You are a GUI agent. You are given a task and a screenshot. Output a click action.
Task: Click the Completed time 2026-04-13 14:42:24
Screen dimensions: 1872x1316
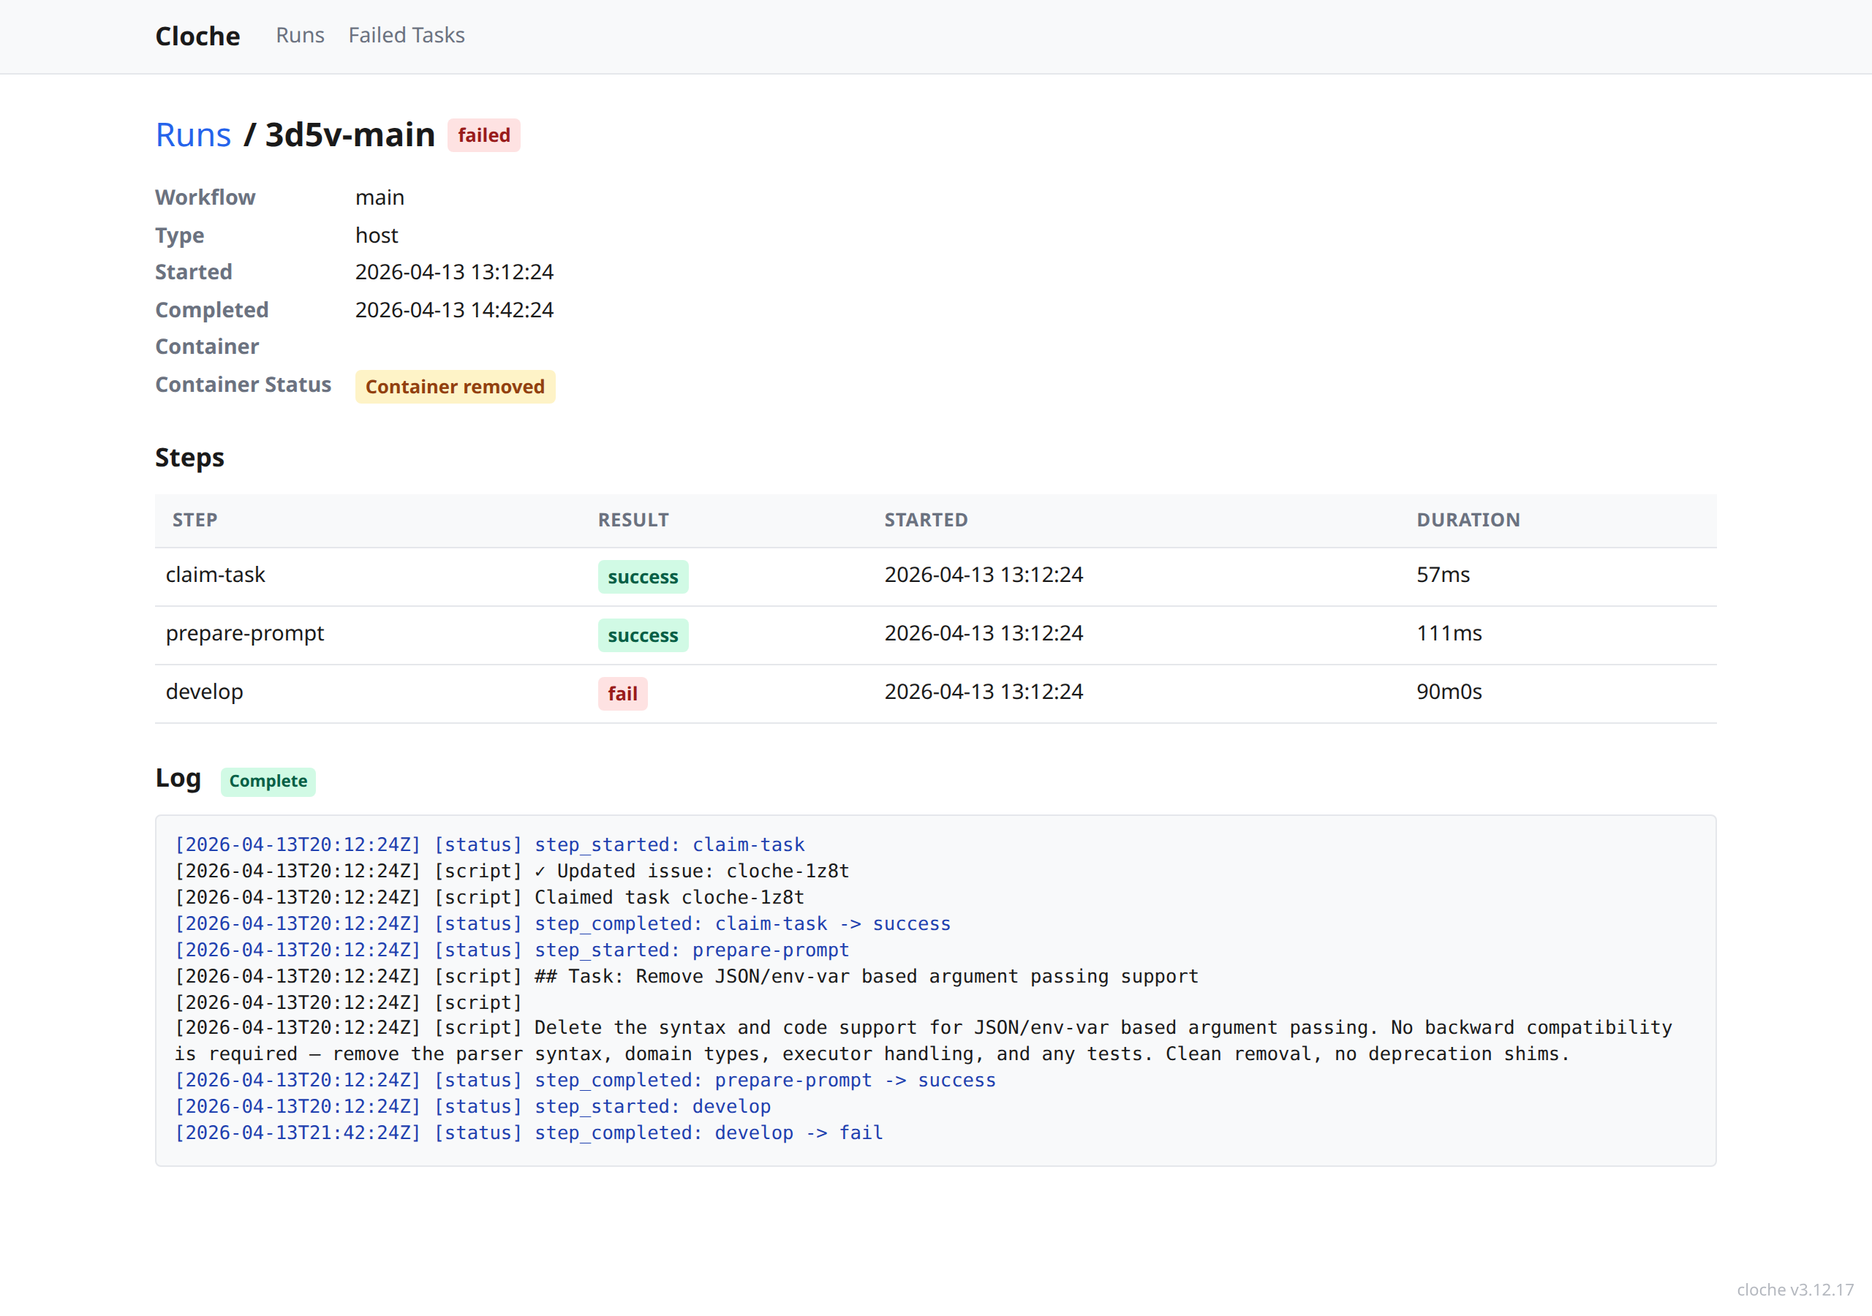454,310
